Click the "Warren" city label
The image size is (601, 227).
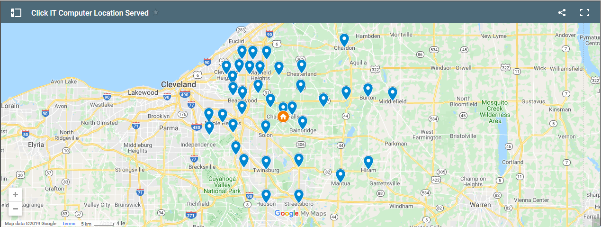point(480,205)
